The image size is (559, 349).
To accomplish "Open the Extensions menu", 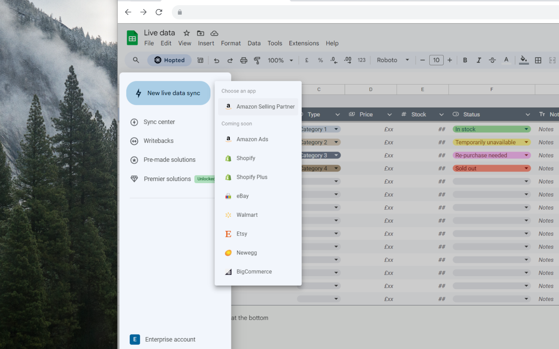I will click(x=304, y=43).
